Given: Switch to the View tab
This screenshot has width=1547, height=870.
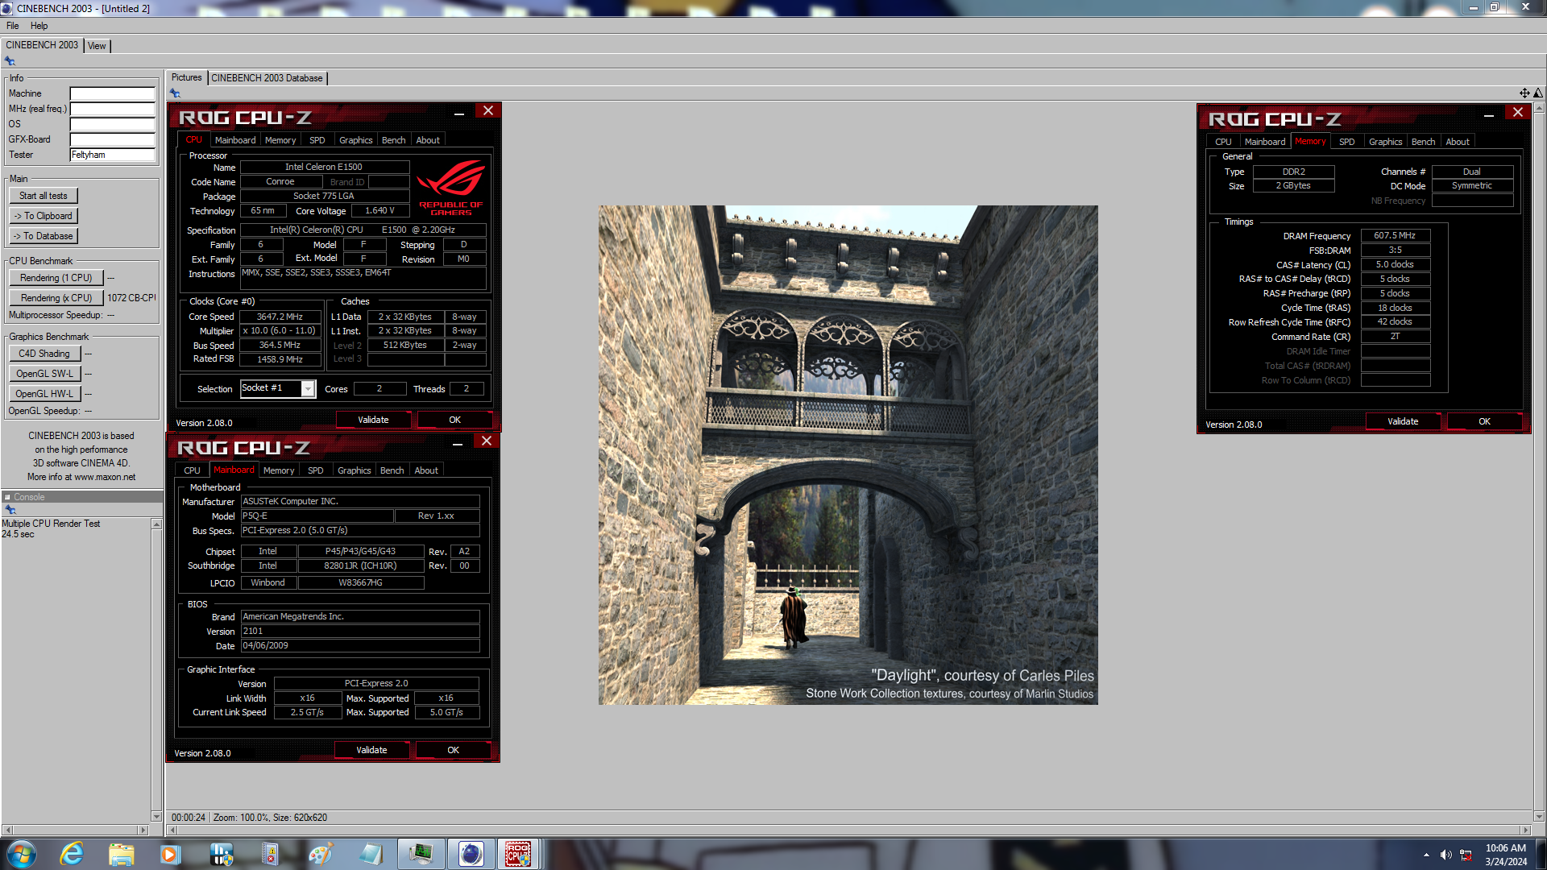Looking at the screenshot, I should (97, 46).
